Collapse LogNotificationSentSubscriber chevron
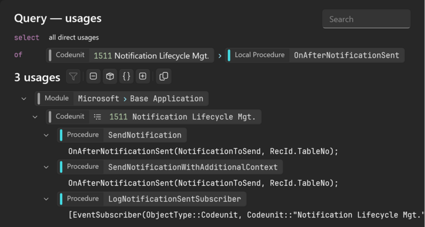This screenshot has height=227, width=425. (46, 199)
